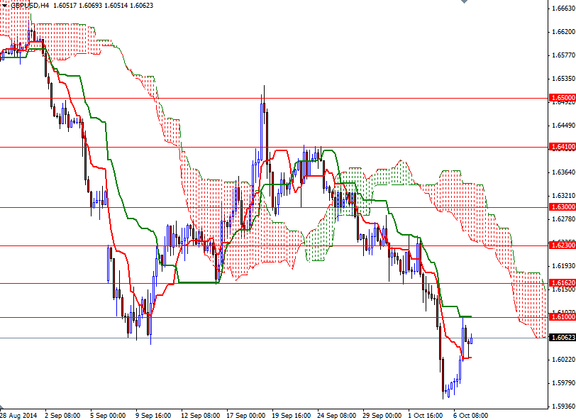The image size is (576, 420).
Task: Select the 1.65000 red resistance line
Action: (x=284, y=98)
